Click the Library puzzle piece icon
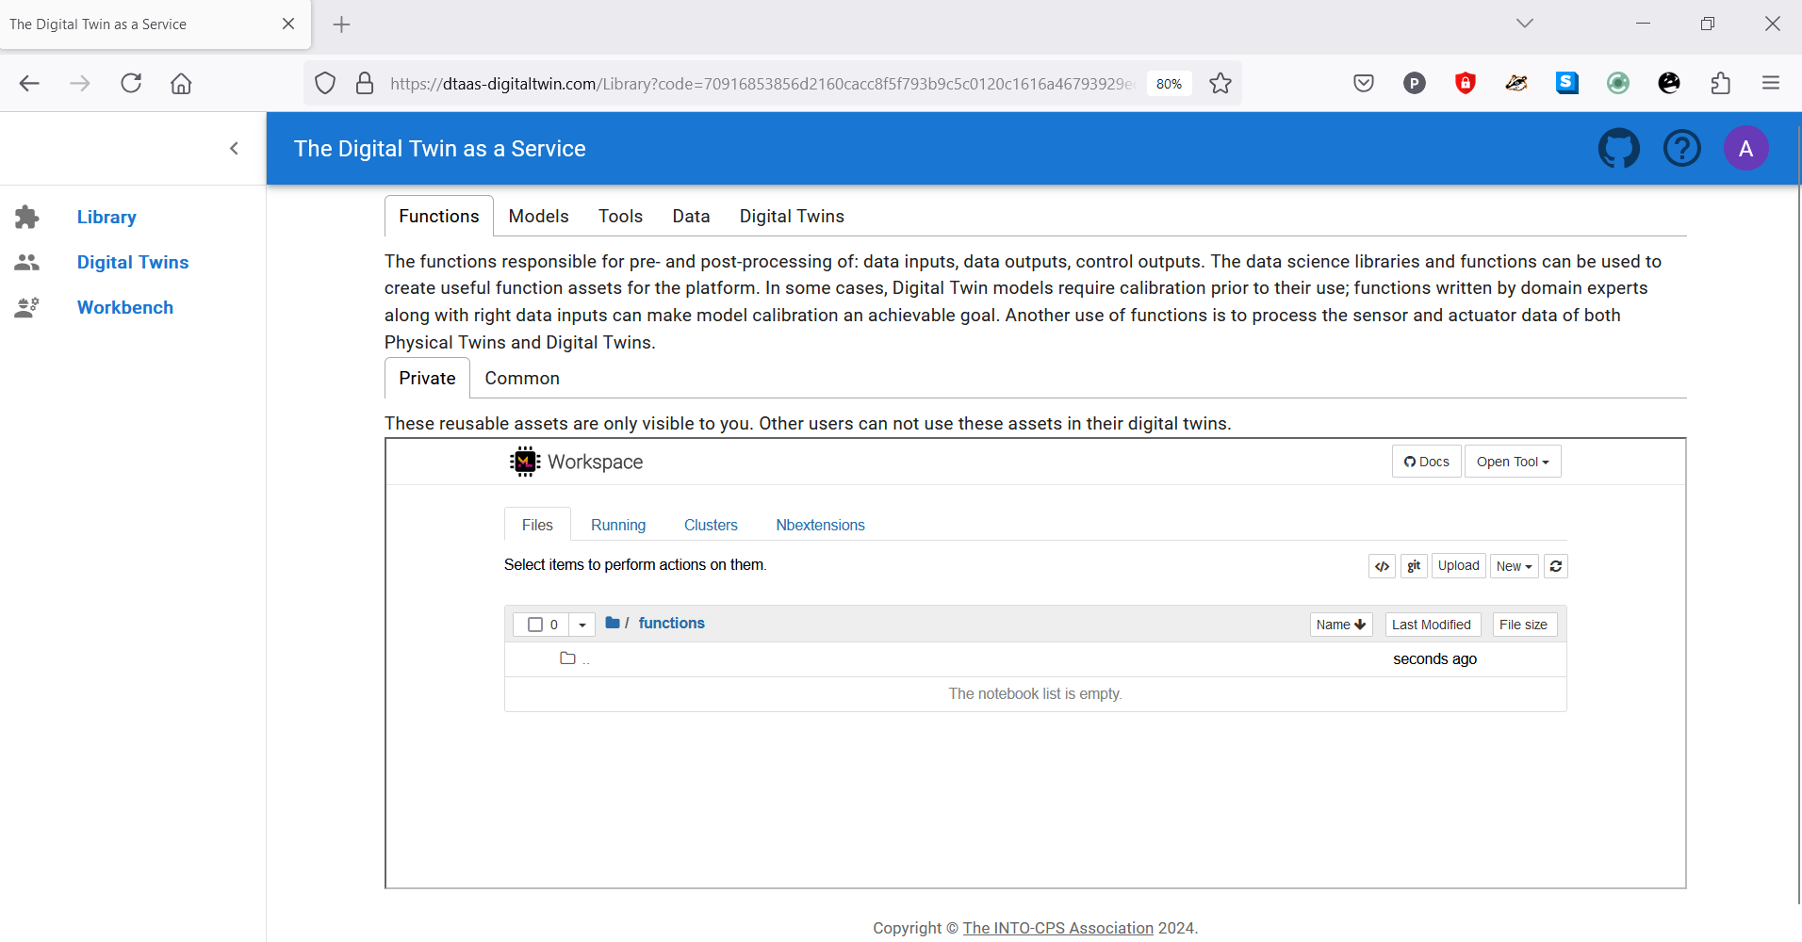1802x942 pixels. 27,218
